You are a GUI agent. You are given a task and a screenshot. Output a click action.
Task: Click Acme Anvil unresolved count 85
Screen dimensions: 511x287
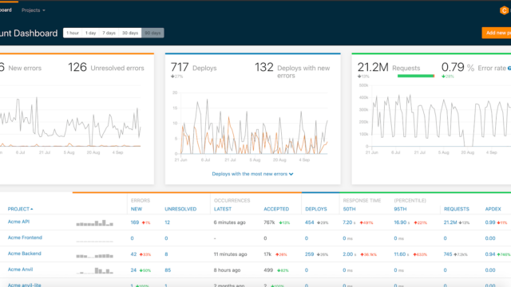pos(168,270)
